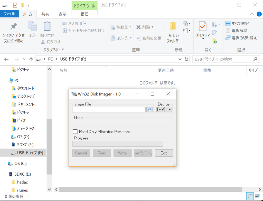Collapse the ribbon with the chevron
This screenshot has height=201, width=263.
coord(252,14)
